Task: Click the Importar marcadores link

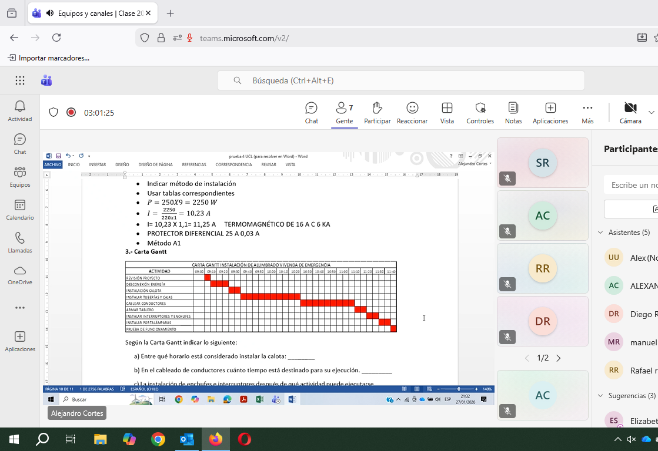Action: click(49, 58)
